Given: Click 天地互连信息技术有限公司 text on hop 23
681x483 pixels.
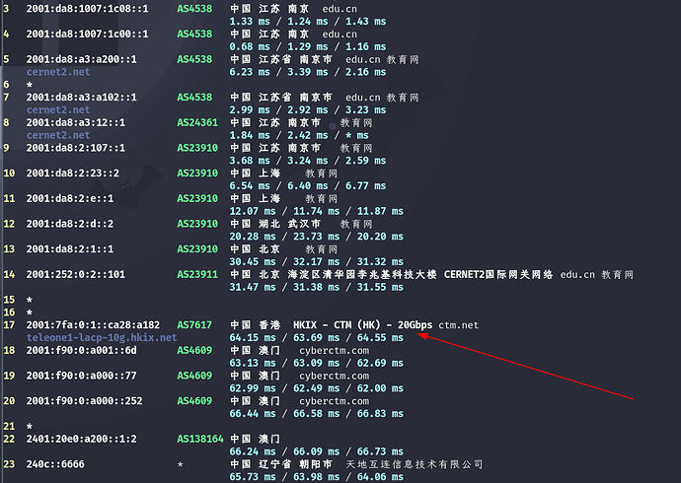Looking at the screenshot, I should [x=414, y=464].
